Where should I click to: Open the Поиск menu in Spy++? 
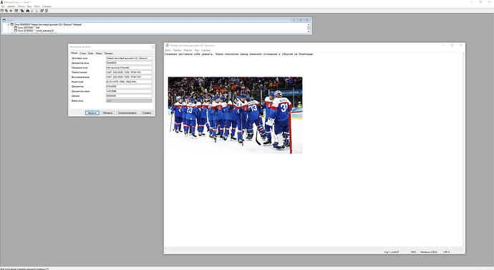(21, 6)
